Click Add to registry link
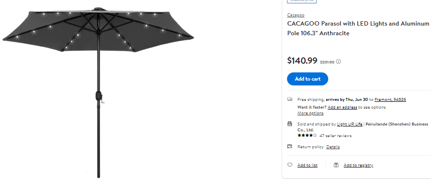 [358, 165]
